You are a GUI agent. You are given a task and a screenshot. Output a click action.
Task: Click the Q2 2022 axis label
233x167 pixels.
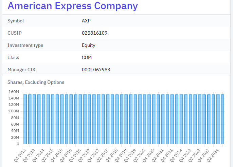pyautogui.click(x=176, y=155)
